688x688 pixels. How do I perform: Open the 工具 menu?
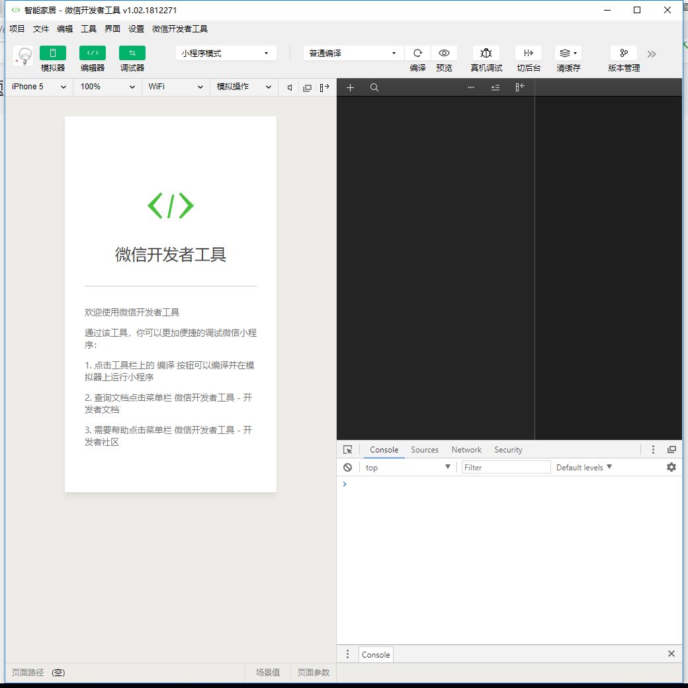[89, 29]
